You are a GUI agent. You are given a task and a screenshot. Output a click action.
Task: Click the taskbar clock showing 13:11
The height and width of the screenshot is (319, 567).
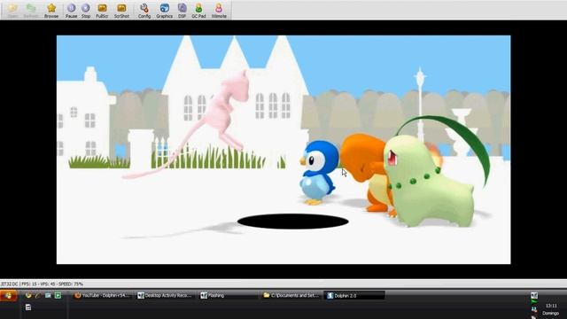coord(551,306)
